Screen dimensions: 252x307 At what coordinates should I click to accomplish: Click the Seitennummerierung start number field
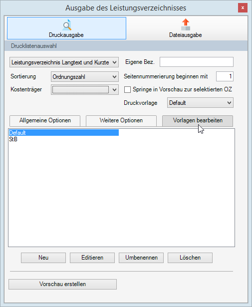pyautogui.click(x=225, y=76)
